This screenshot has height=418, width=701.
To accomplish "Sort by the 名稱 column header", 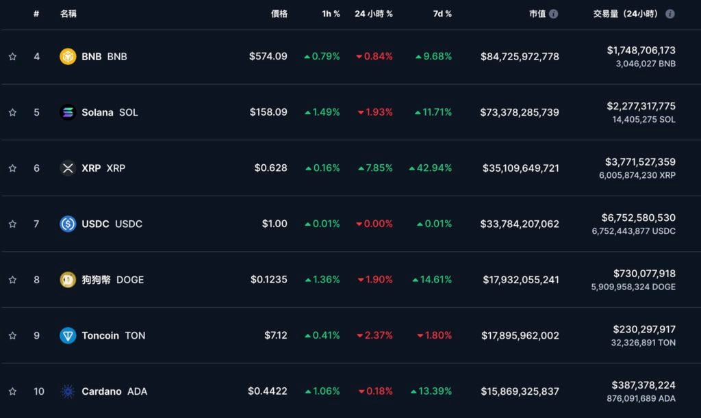I will 68,14.
